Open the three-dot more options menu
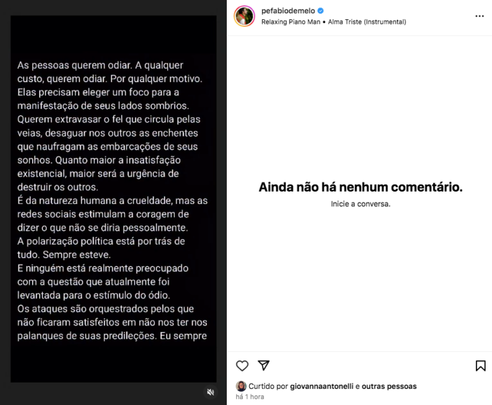The width and height of the screenshot is (492, 405). [479, 16]
